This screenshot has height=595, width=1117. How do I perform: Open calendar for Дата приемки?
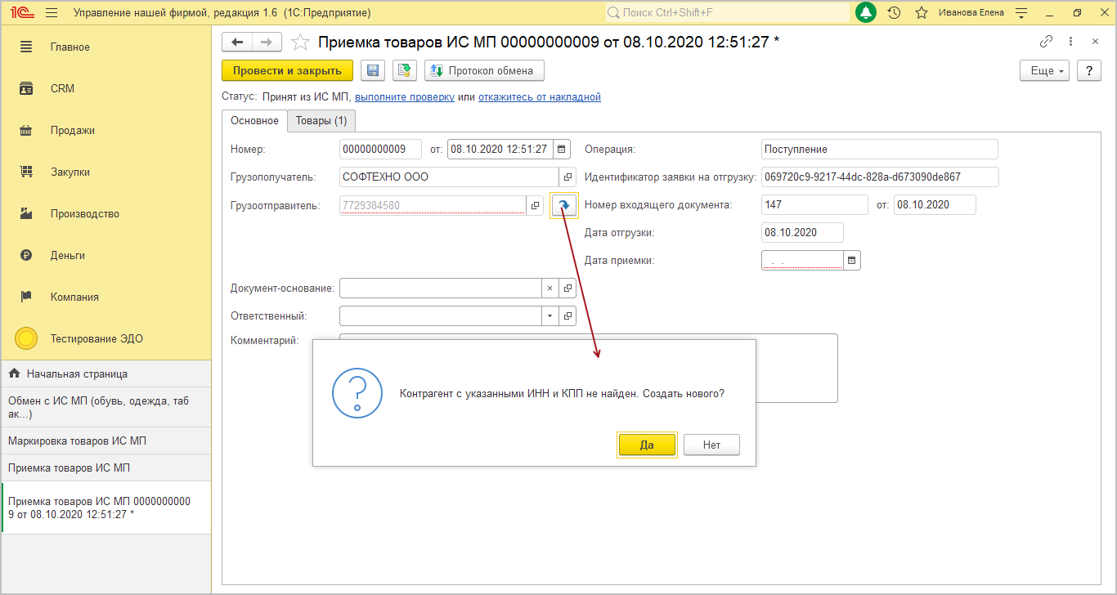point(852,260)
